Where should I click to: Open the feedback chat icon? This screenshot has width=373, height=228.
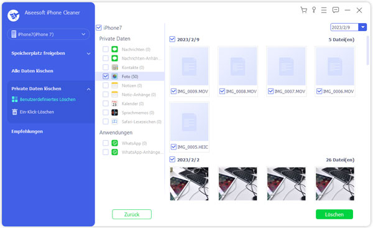pyautogui.click(x=336, y=10)
